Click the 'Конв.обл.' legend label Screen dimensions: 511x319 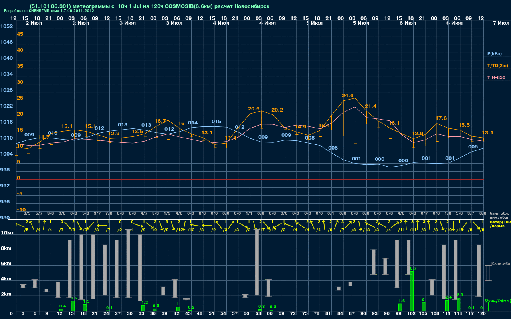point(501,264)
